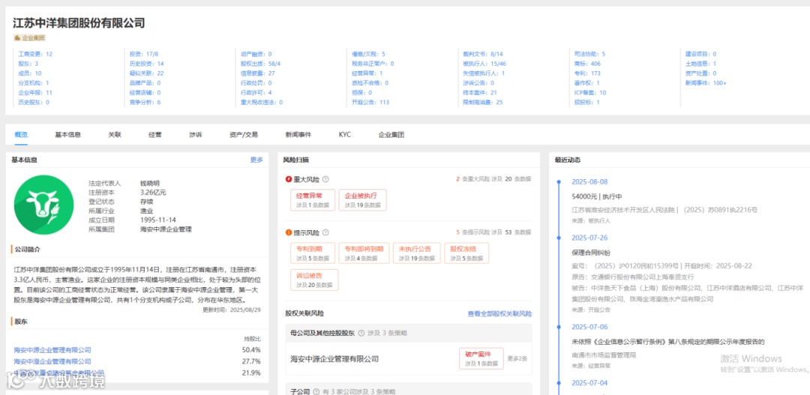This screenshot has width=810, height=395.
Task: Click 经营异常: 1 stat link
Action: 367,73
